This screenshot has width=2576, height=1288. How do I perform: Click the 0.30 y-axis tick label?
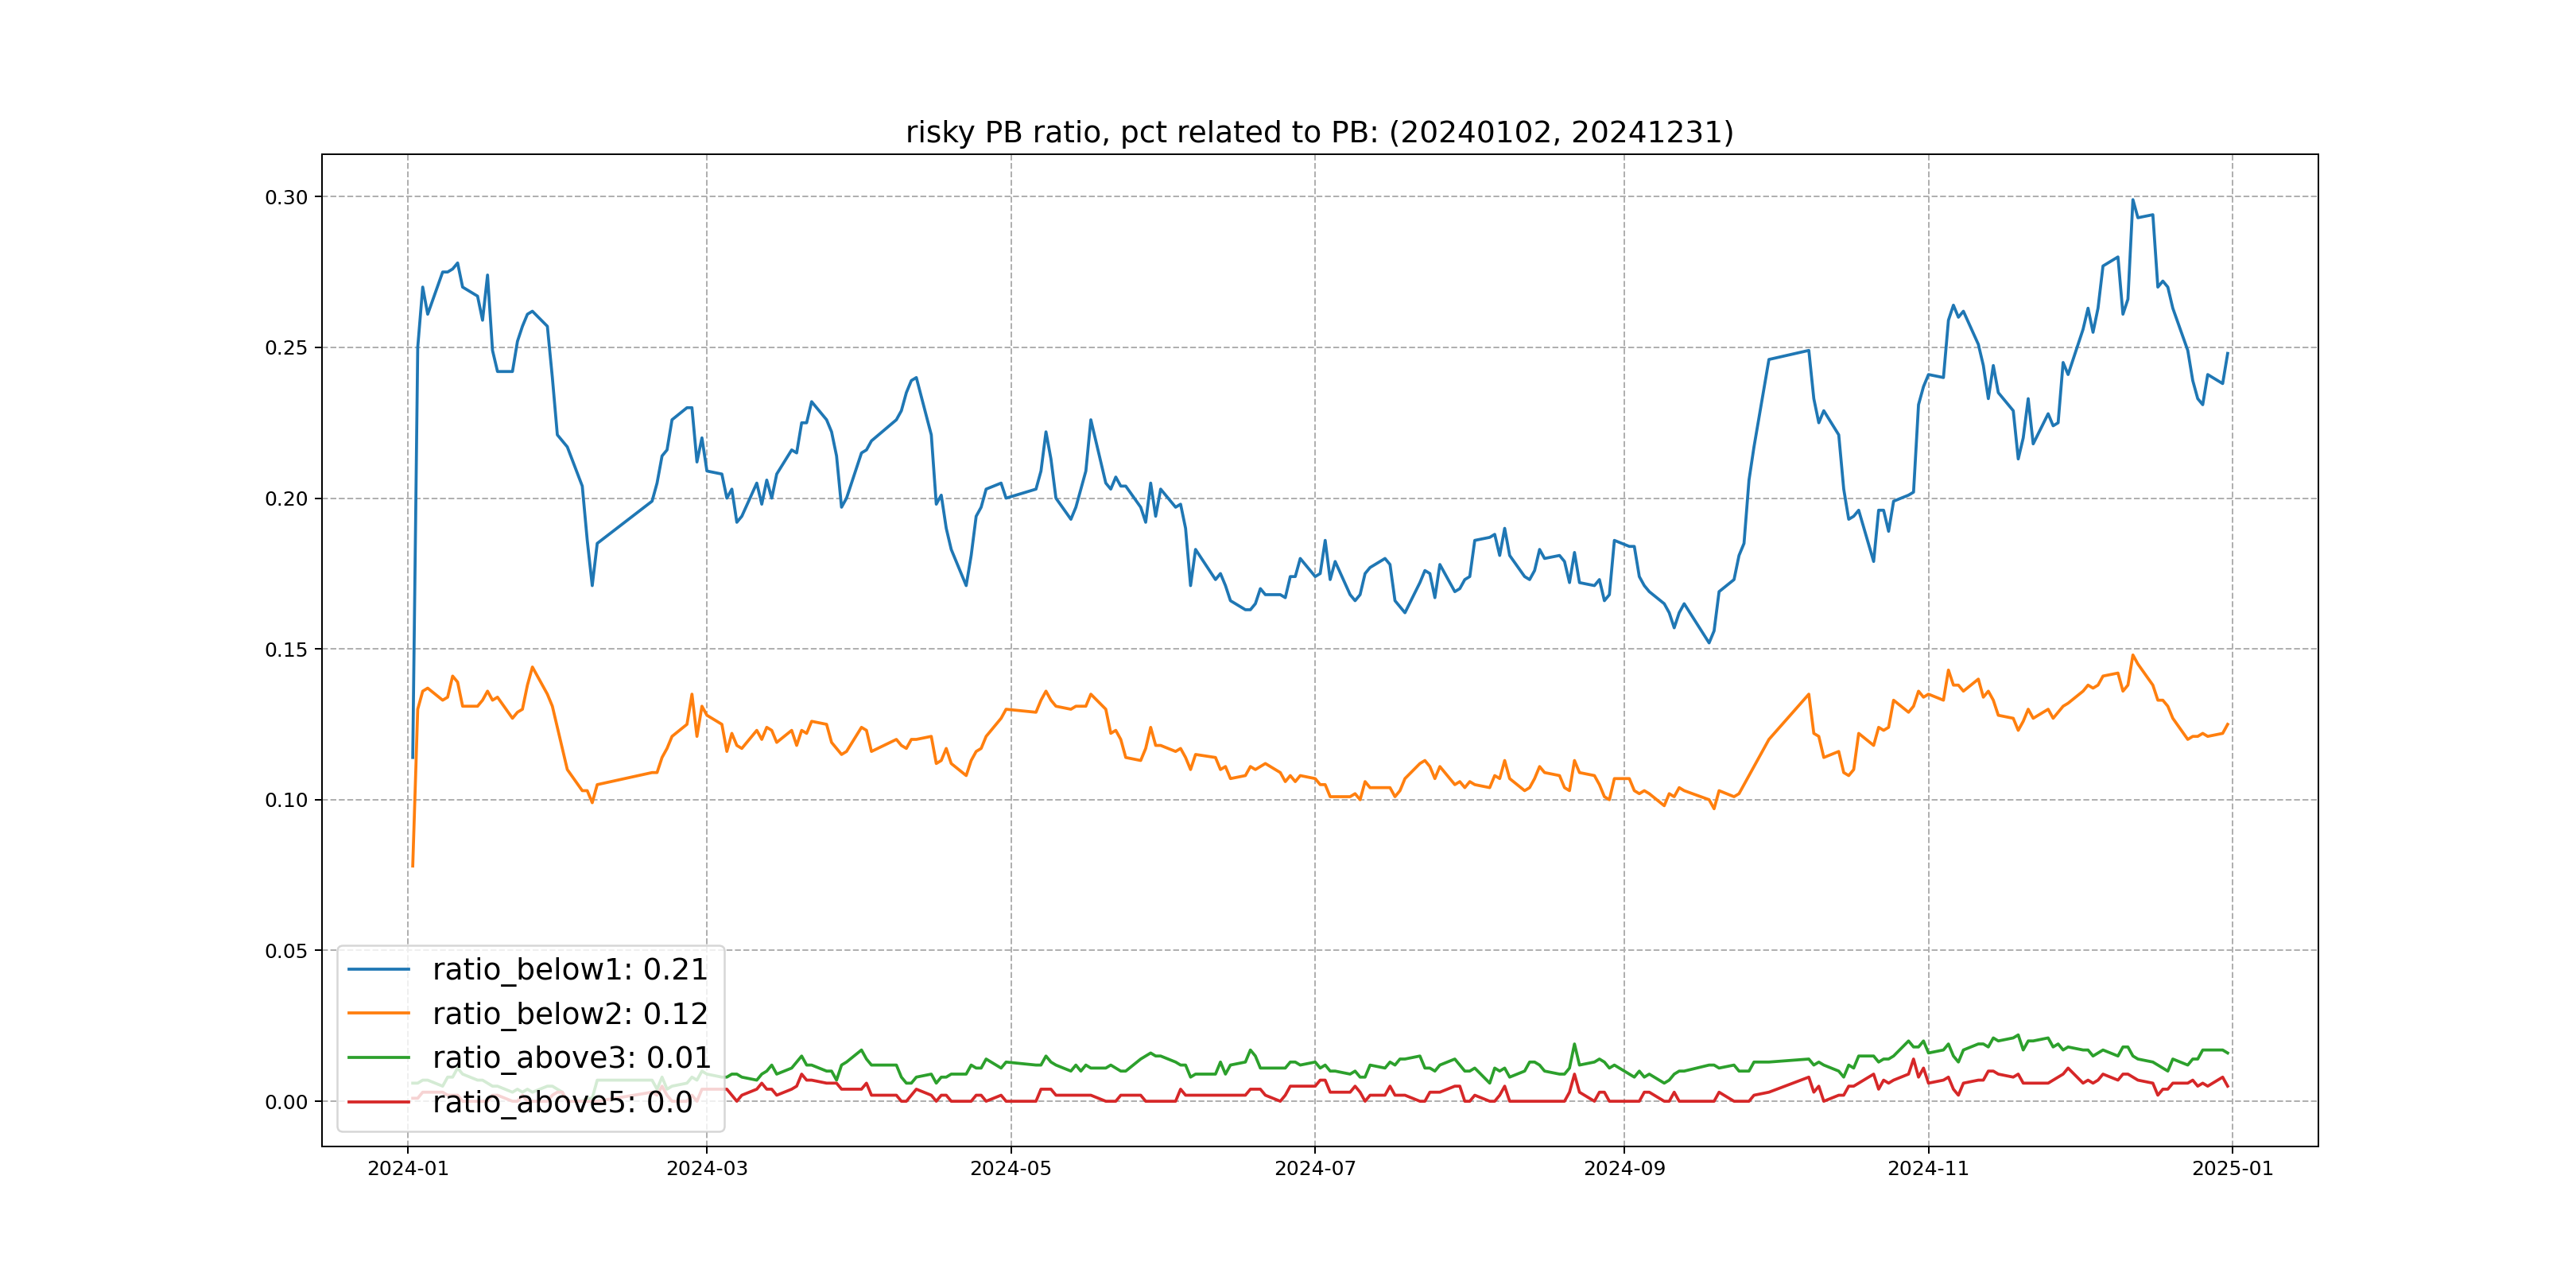point(286,197)
